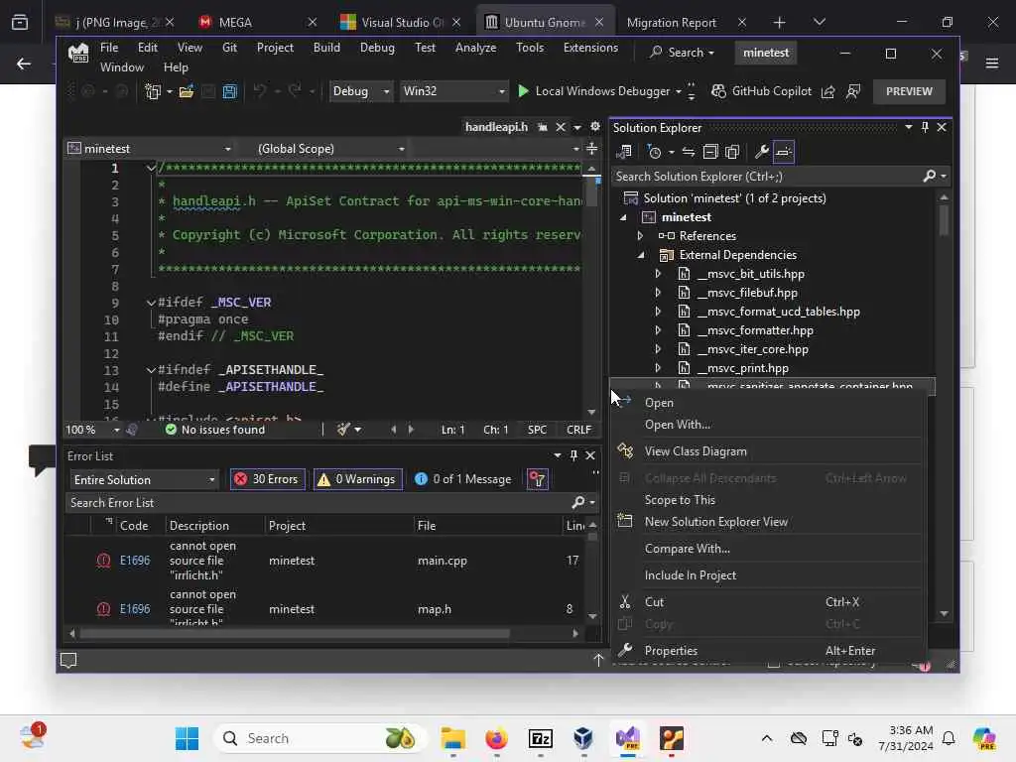This screenshot has width=1016, height=762.
Task: Expand the References node
Action: [x=640, y=236]
